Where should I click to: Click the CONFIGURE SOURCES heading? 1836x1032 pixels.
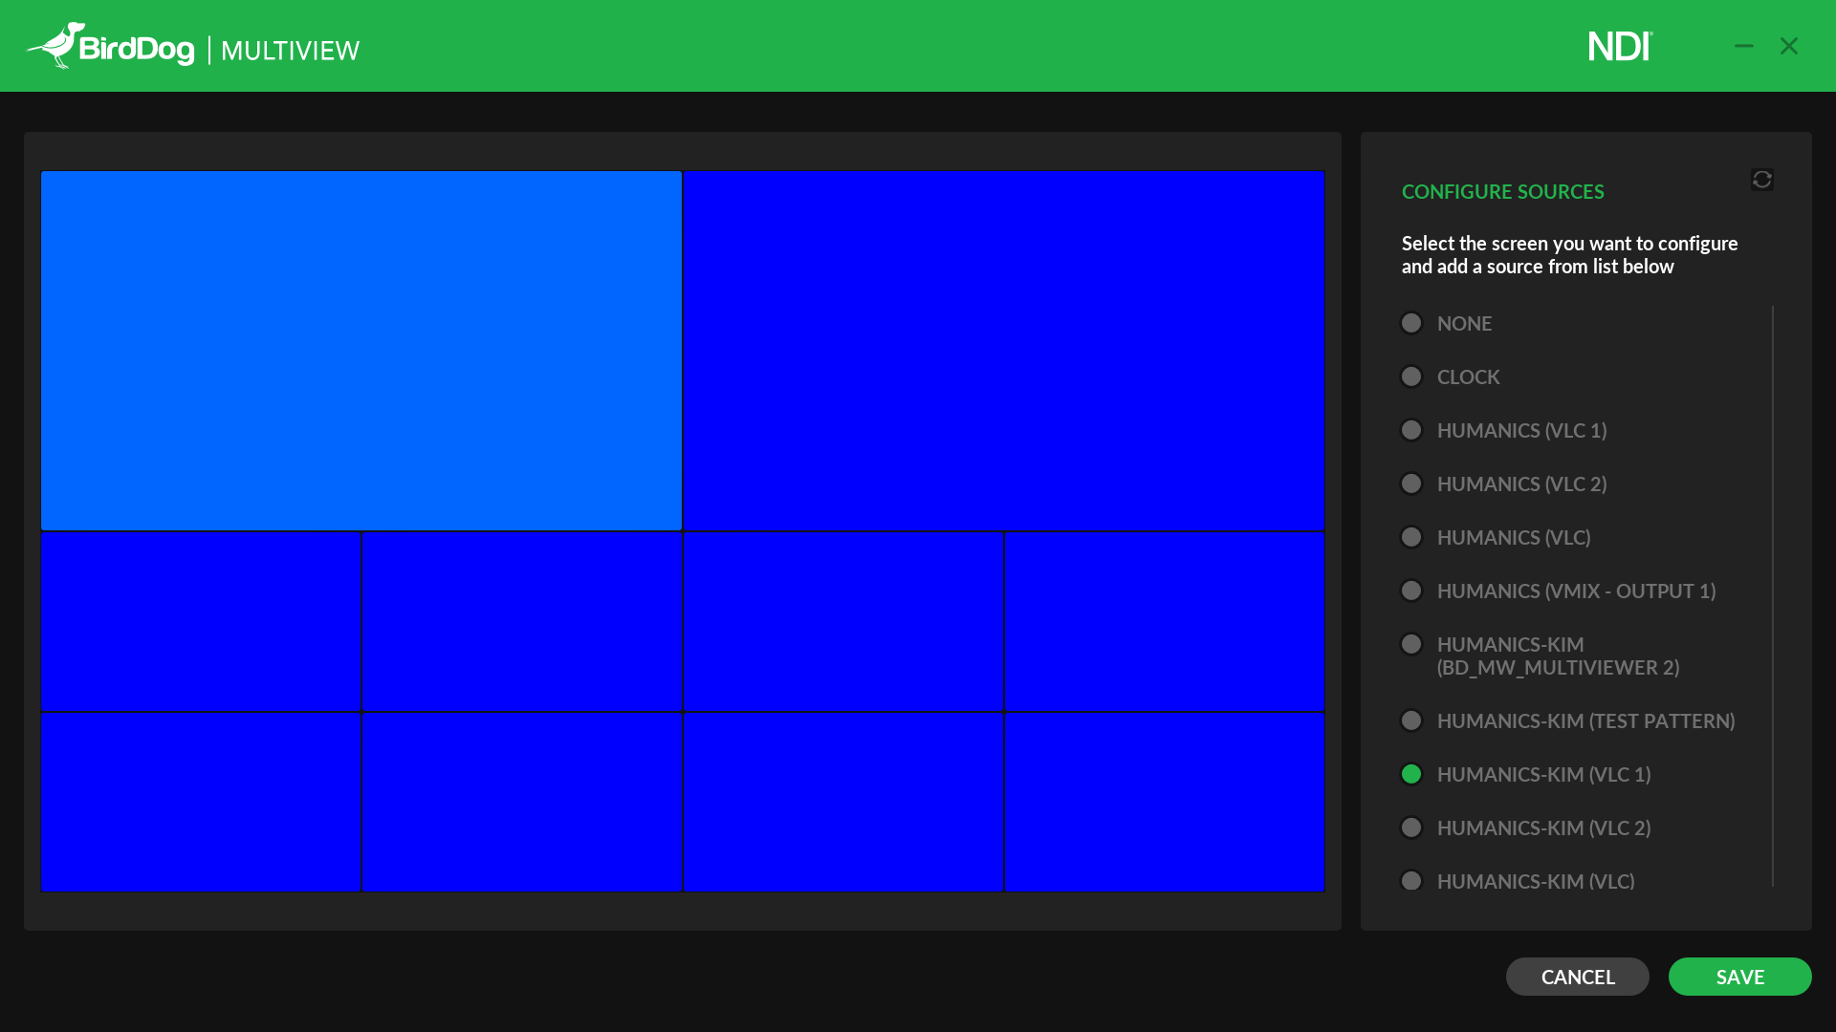pyautogui.click(x=1502, y=191)
